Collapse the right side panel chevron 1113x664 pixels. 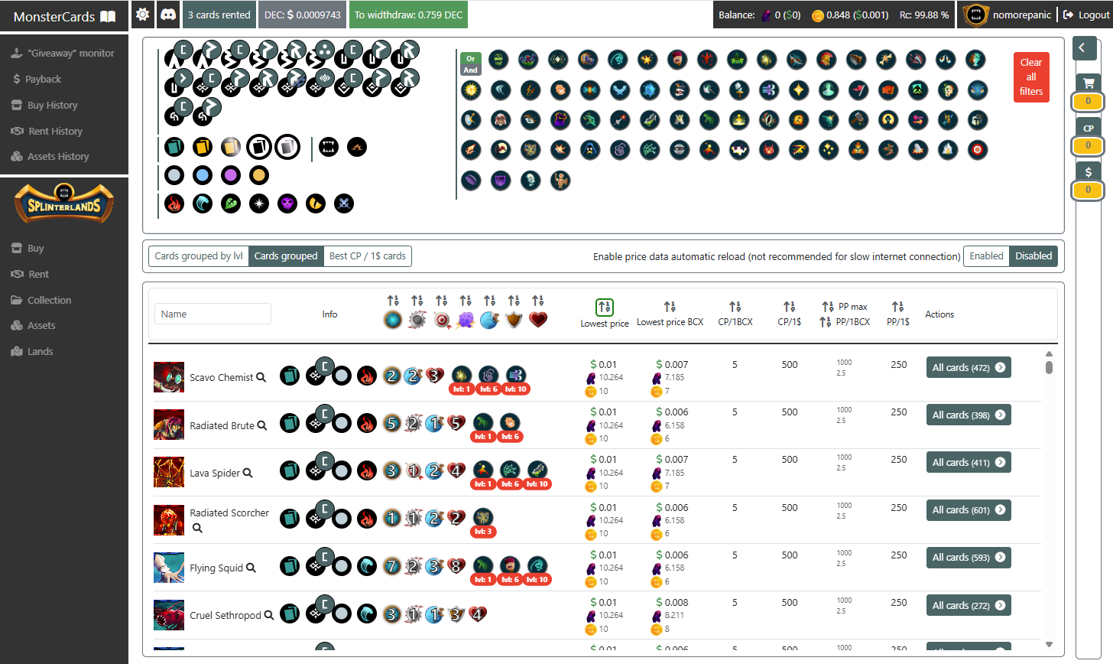point(1082,48)
